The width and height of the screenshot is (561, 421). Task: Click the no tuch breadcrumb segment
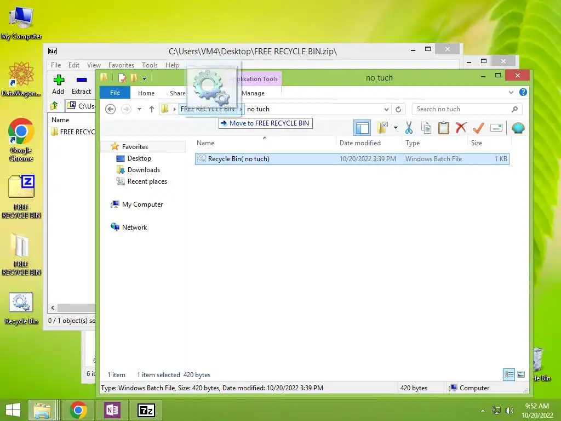pos(259,109)
